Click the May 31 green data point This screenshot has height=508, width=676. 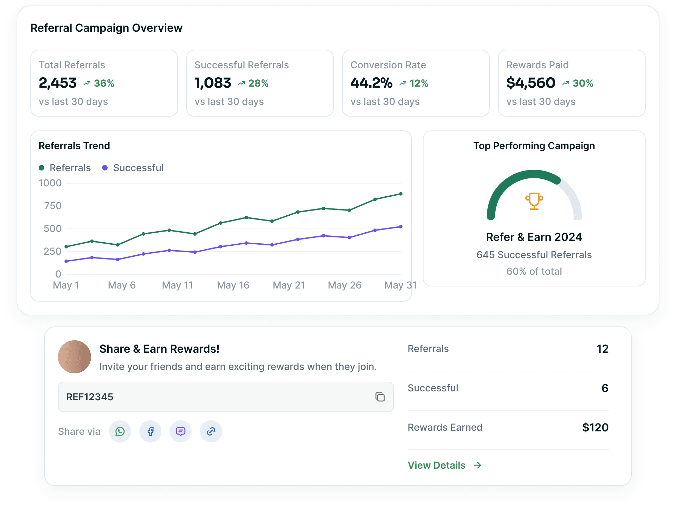[401, 194]
